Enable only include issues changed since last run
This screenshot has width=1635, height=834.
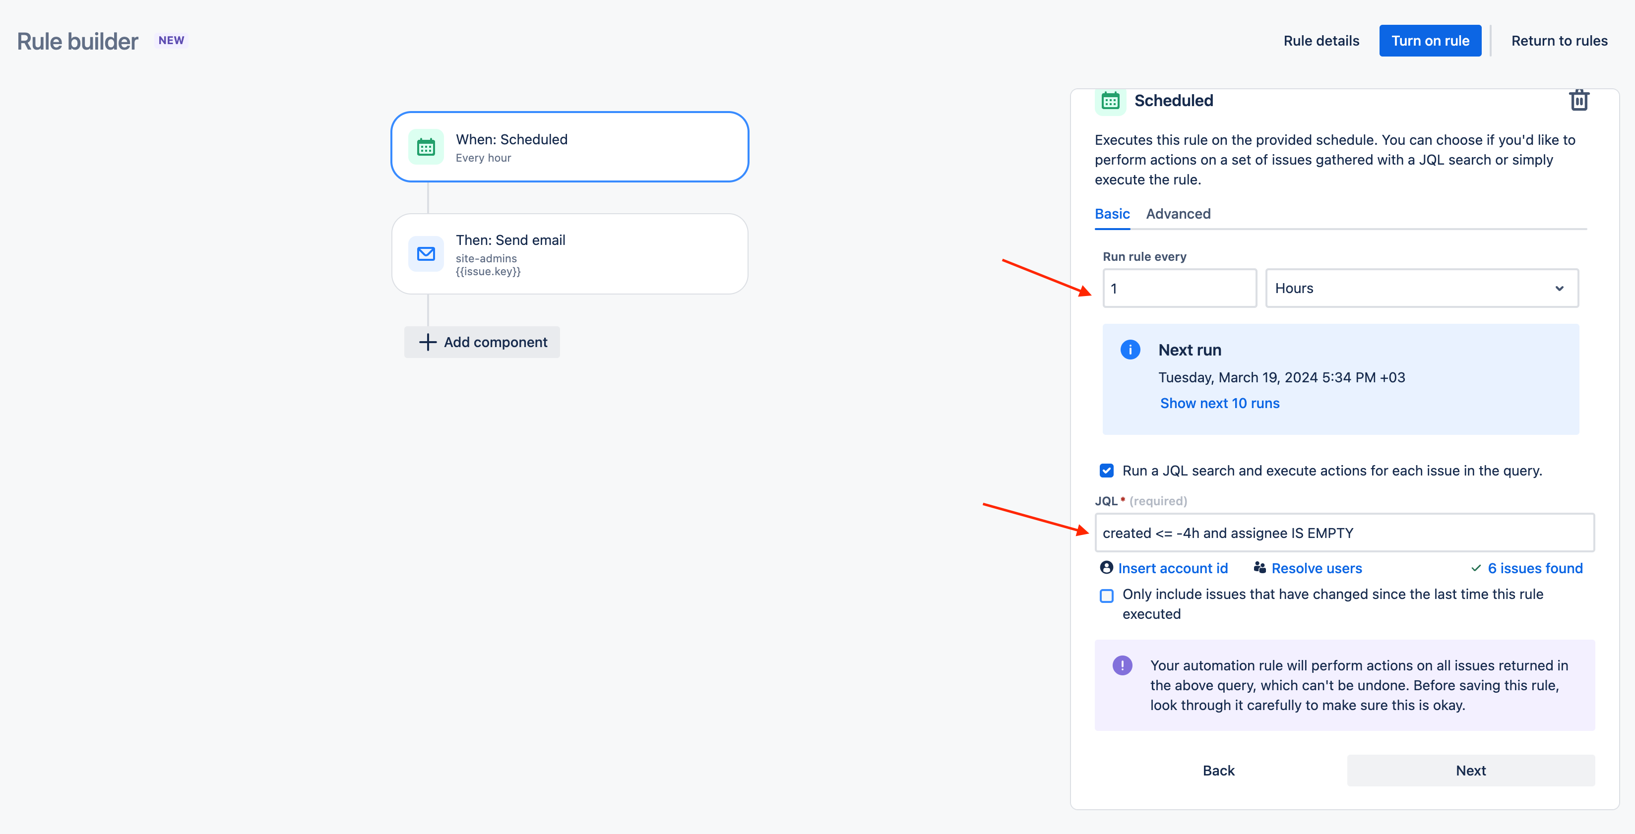coord(1106,596)
